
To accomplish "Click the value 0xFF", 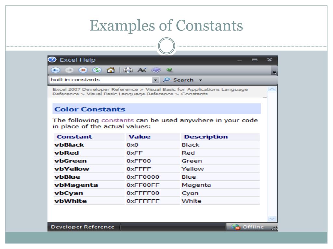I will (135, 153).
